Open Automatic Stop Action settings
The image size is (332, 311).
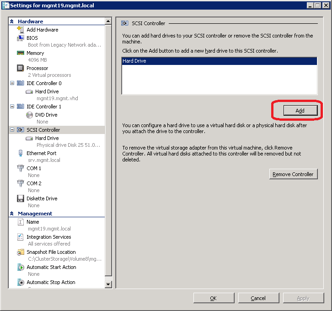(51, 282)
